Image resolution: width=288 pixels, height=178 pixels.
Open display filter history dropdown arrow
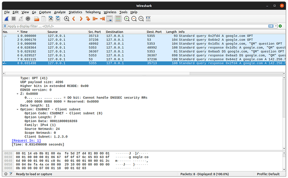[x=275, y=26]
